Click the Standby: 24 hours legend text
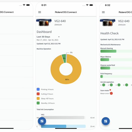Image resolution: width=132 pixels, height=132 pixels. (x=48, y=103)
